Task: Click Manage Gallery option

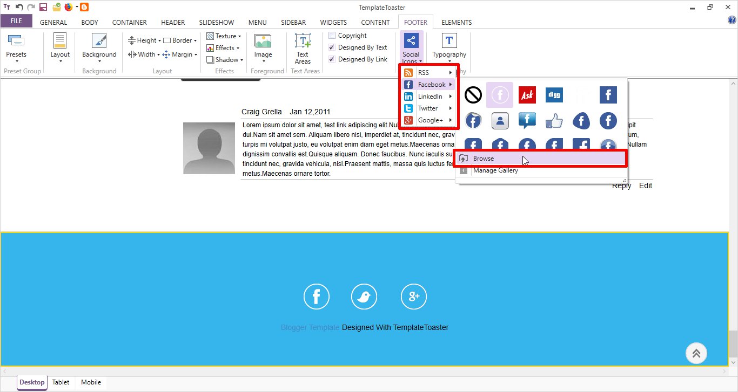Action: pos(495,170)
